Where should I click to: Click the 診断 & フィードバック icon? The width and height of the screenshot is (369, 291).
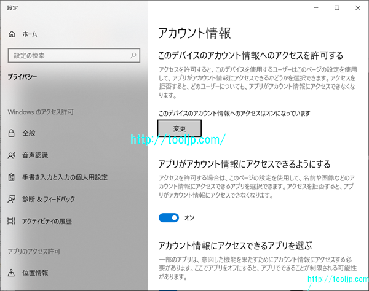pyautogui.click(x=12, y=199)
